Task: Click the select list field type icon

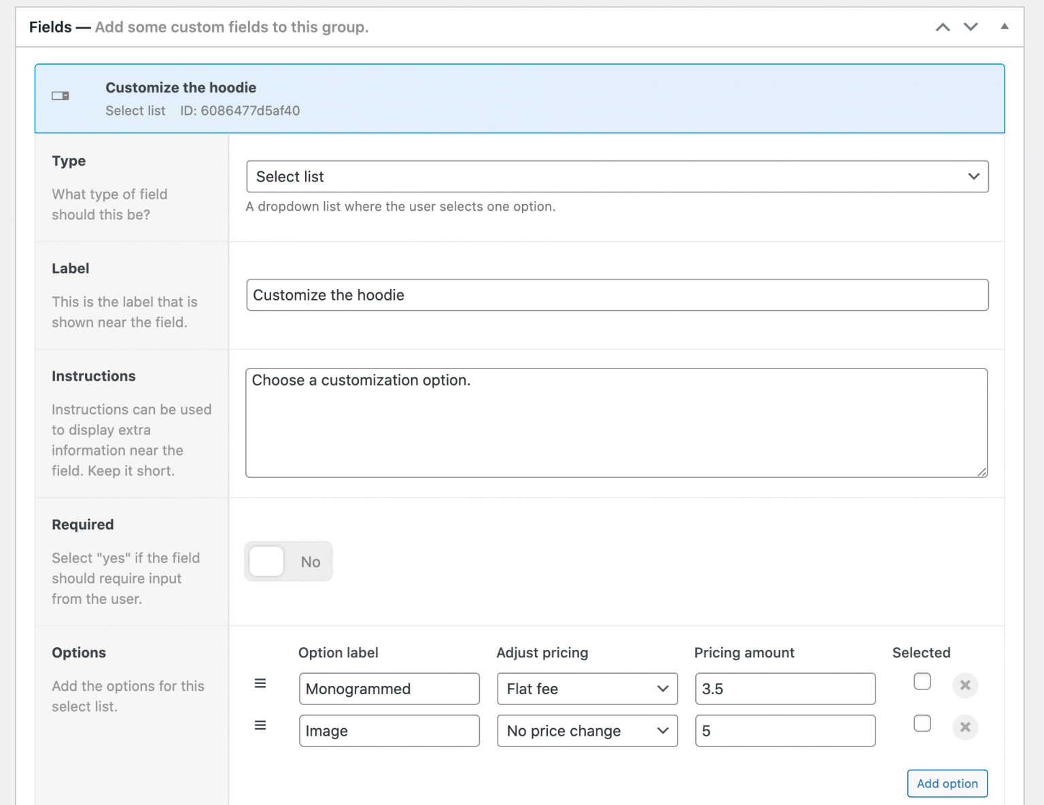Action: tap(60, 96)
